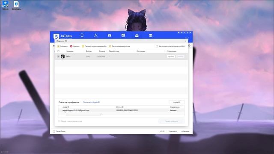274x154 pixels.
Task: Click the Apple ID column header
Action: pyautogui.click(x=66, y=107)
